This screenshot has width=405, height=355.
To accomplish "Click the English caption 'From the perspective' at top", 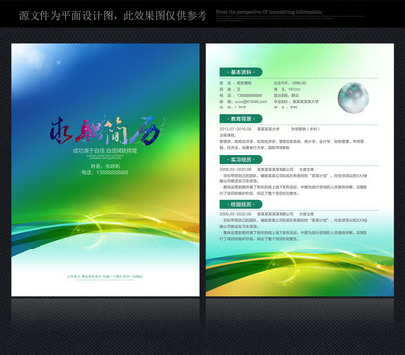I will (269, 12).
